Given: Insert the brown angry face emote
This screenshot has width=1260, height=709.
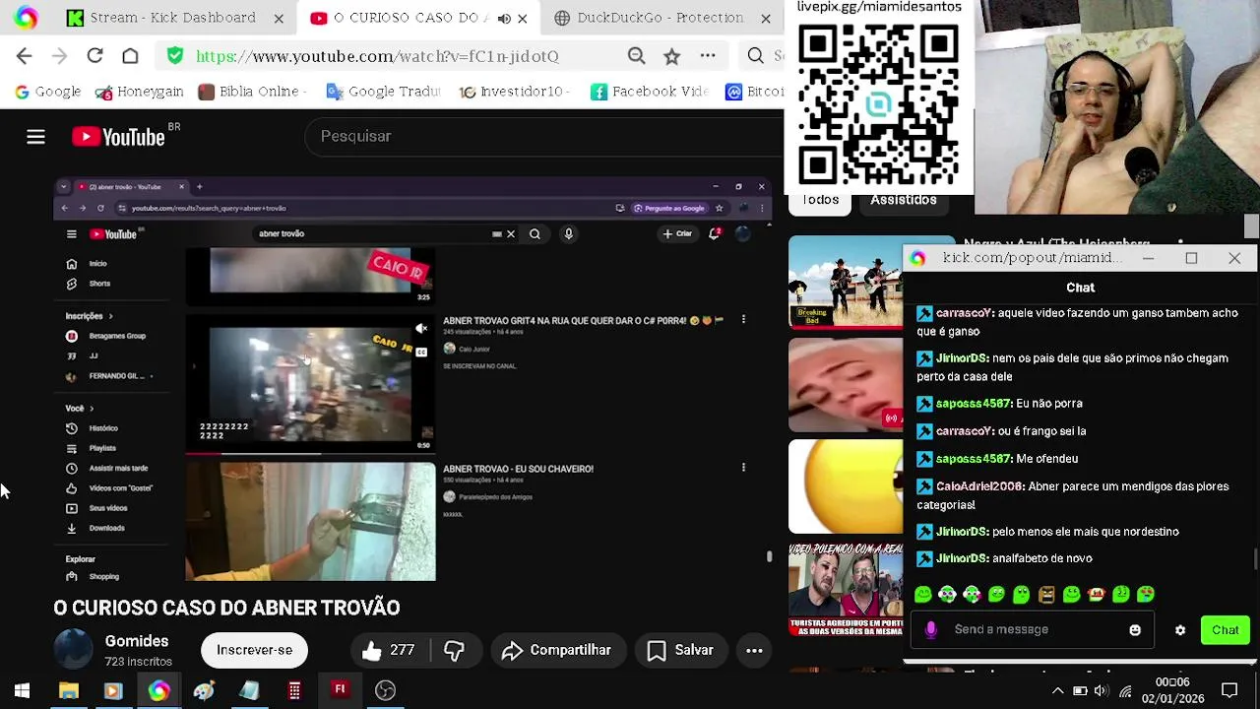Looking at the screenshot, I should (x=1046, y=595).
